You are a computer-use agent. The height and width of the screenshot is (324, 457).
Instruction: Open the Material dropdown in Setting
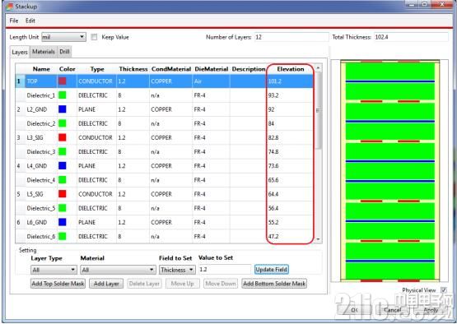[118, 270]
